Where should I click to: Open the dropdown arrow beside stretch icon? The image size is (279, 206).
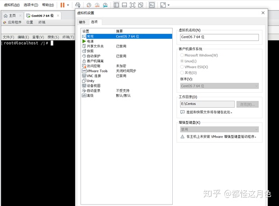coord(169,5)
